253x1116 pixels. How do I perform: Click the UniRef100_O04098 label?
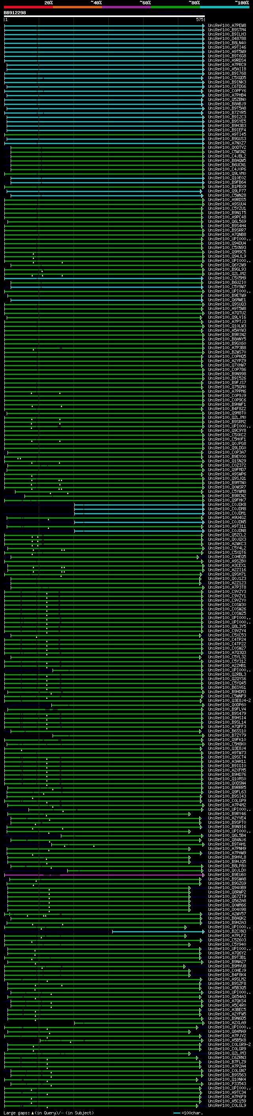click(x=227, y=909)
